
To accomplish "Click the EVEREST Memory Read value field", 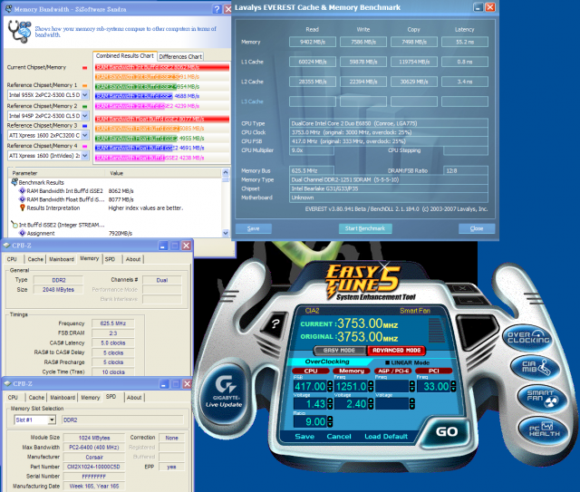I will point(313,42).
